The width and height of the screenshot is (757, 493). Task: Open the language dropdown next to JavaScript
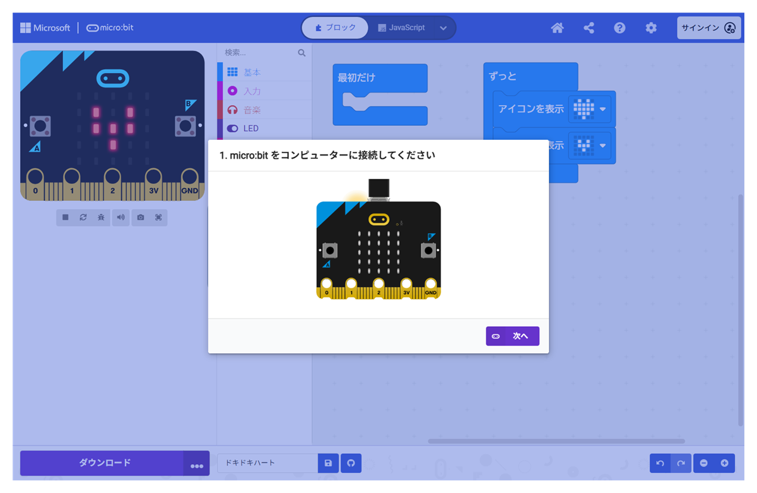point(443,28)
